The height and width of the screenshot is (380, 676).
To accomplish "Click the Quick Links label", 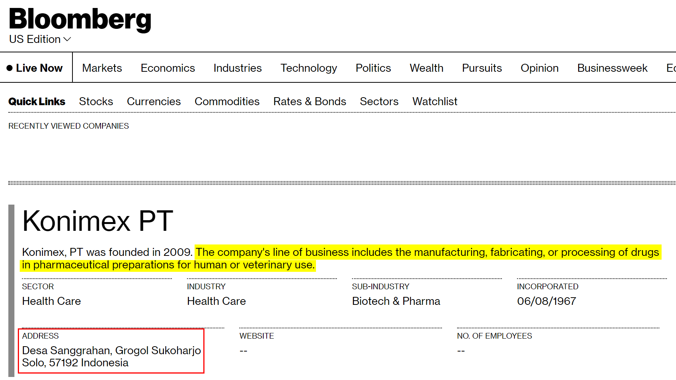I will 37,101.
